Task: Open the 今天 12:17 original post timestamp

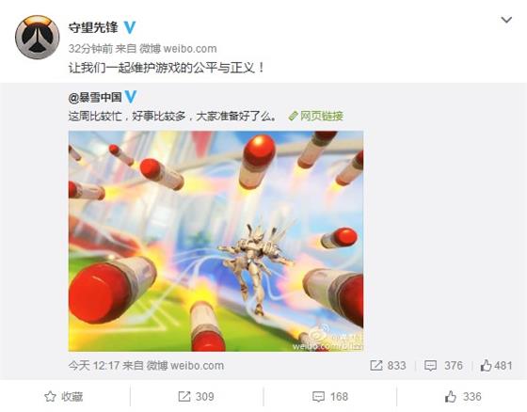Action: point(93,366)
